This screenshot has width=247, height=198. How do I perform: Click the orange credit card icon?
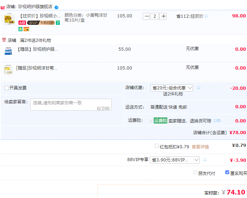(26, 29)
